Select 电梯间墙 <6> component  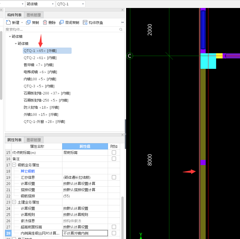point(40,72)
